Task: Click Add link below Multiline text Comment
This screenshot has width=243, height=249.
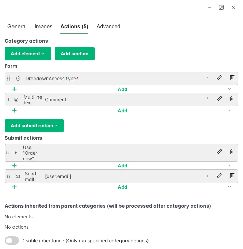Action: (123, 111)
